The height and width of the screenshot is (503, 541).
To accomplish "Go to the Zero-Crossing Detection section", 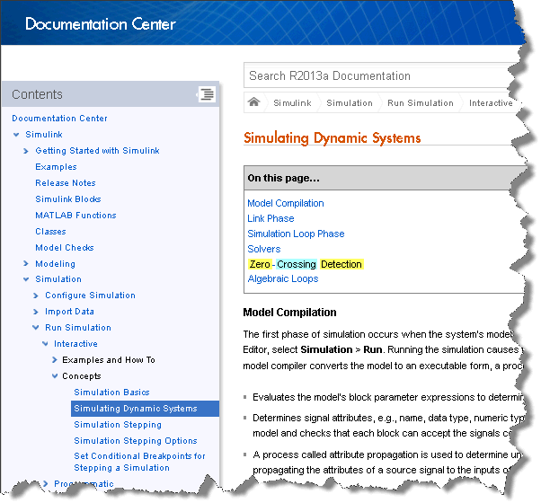I will click(305, 264).
